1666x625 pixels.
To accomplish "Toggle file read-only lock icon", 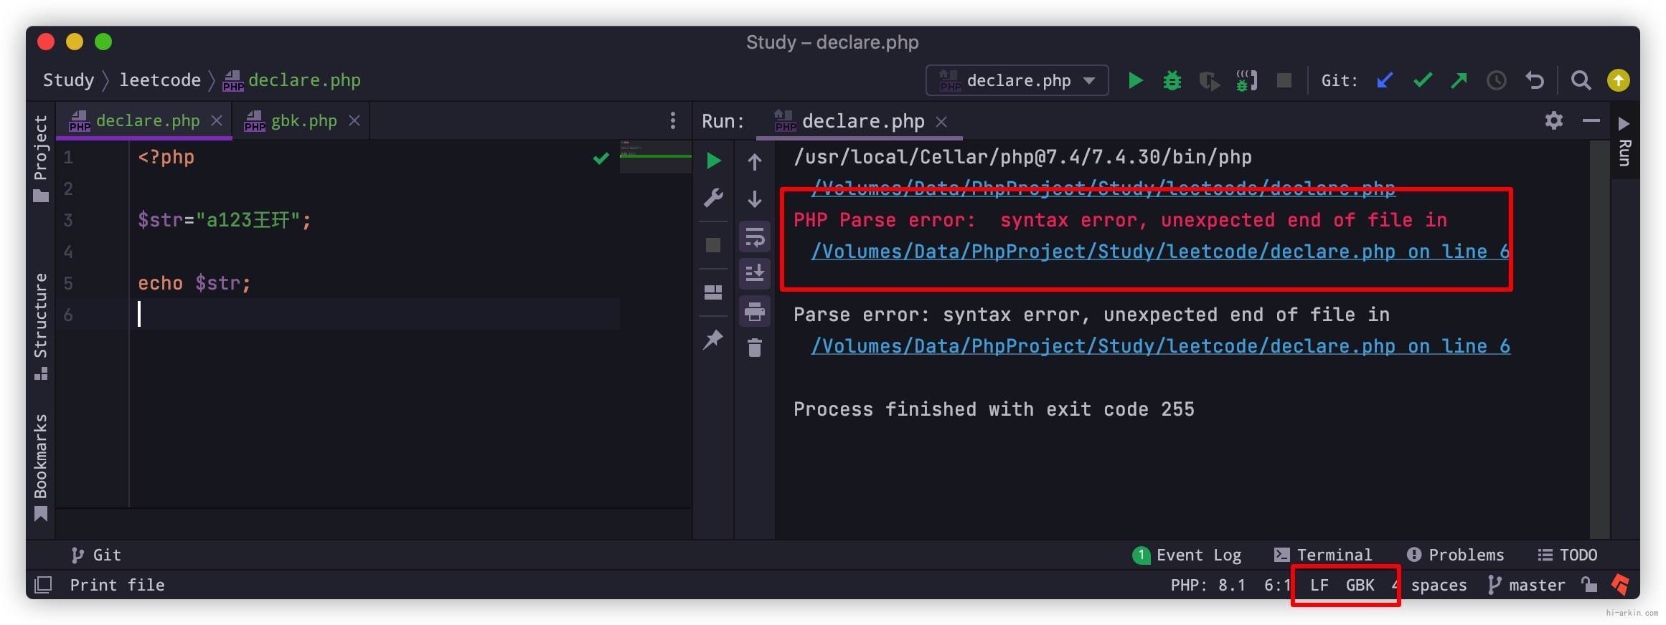I will [x=1589, y=585].
